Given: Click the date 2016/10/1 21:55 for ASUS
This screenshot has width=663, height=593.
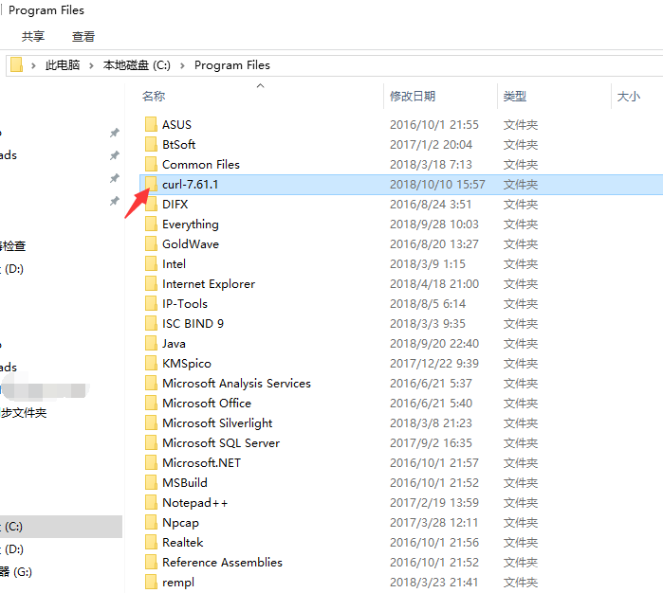Looking at the screenshot, I should click(x=433, y=125).
